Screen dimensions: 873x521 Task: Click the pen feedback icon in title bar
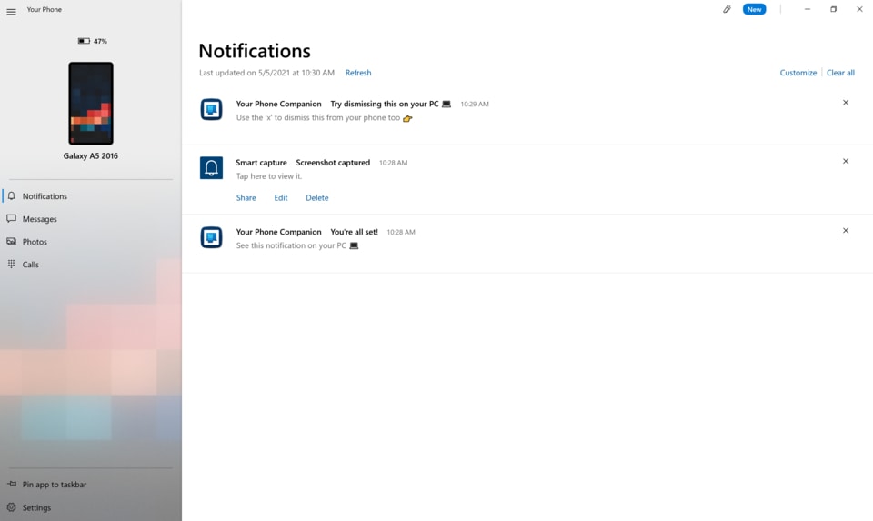coord(727,9)
